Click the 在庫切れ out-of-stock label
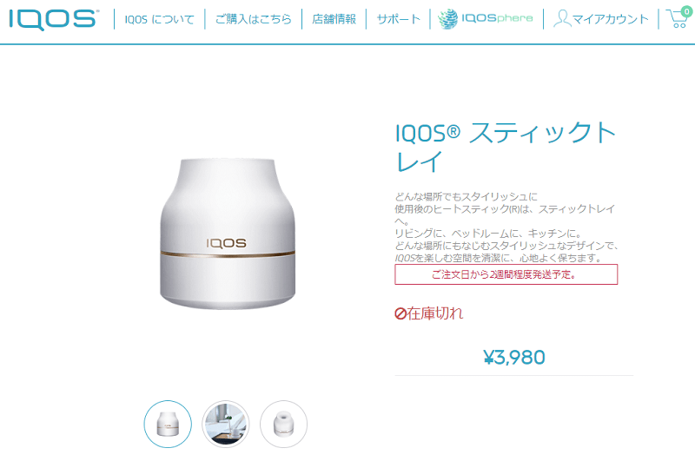Image resolution: width=695 pixels, height=461 pixels. point(435,313)
